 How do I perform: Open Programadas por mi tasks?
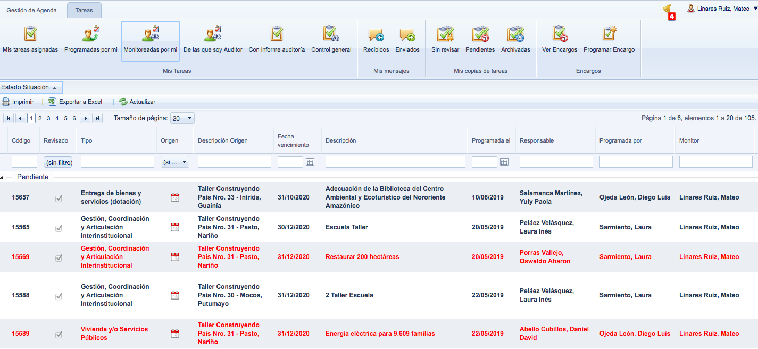[91, 41]
